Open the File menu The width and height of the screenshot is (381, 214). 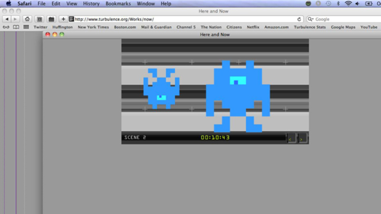click(41, 4)
